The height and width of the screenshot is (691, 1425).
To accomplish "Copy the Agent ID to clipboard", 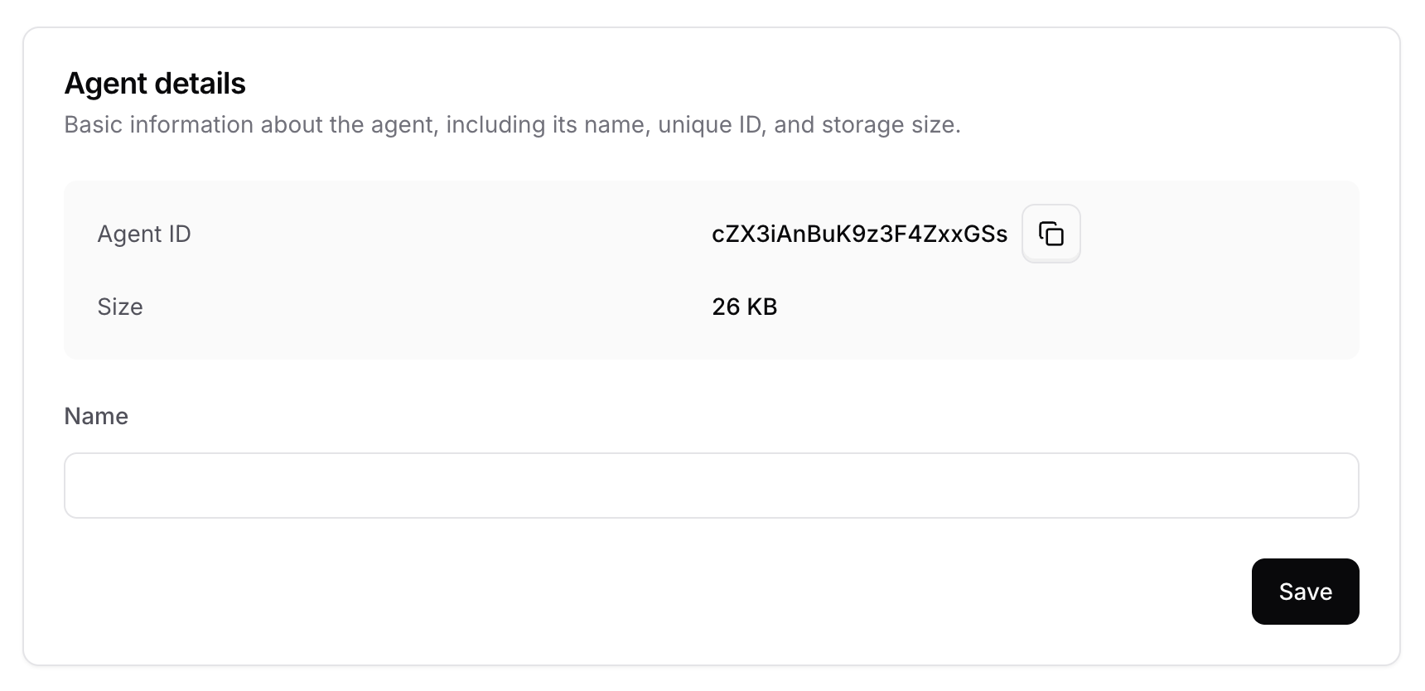I will coord(1051,234).
